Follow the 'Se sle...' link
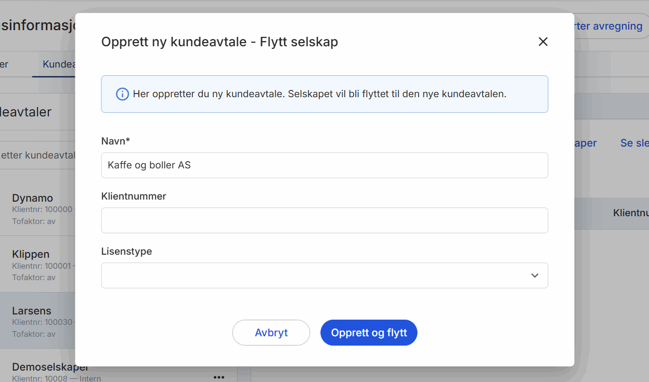 pyautogui.click(x=634, y=143)
